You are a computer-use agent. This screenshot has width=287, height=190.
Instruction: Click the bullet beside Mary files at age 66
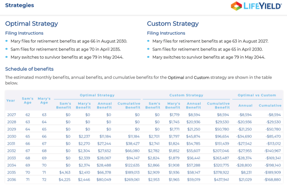pos(7,41)
